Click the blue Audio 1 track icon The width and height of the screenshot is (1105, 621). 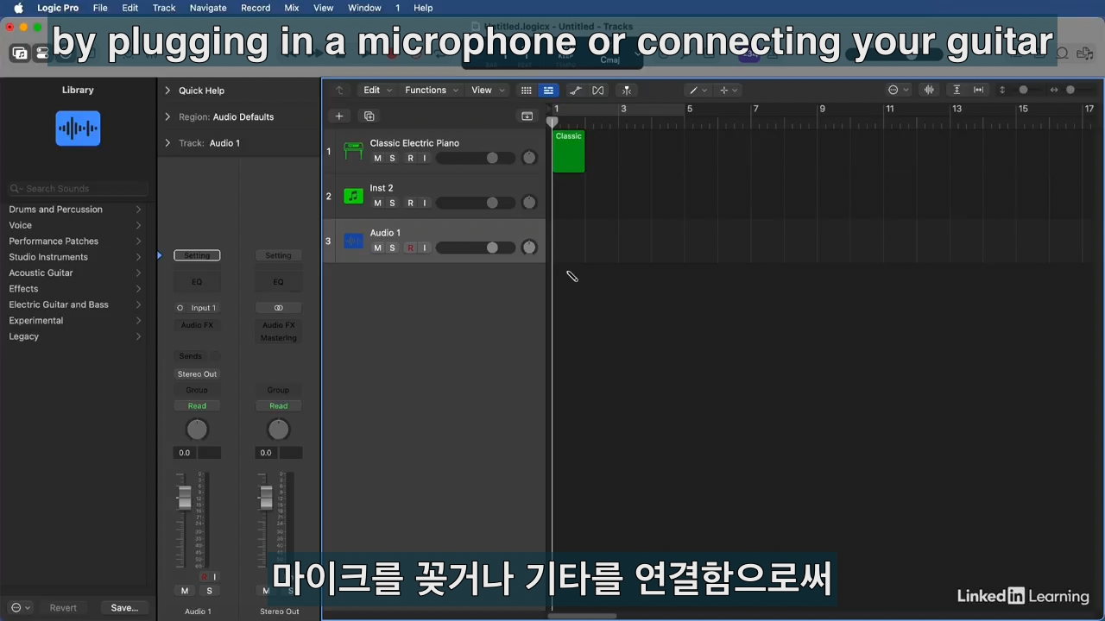pos(353,241)
